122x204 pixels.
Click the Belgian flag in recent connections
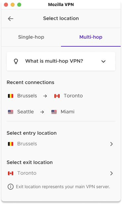[11, 96]
